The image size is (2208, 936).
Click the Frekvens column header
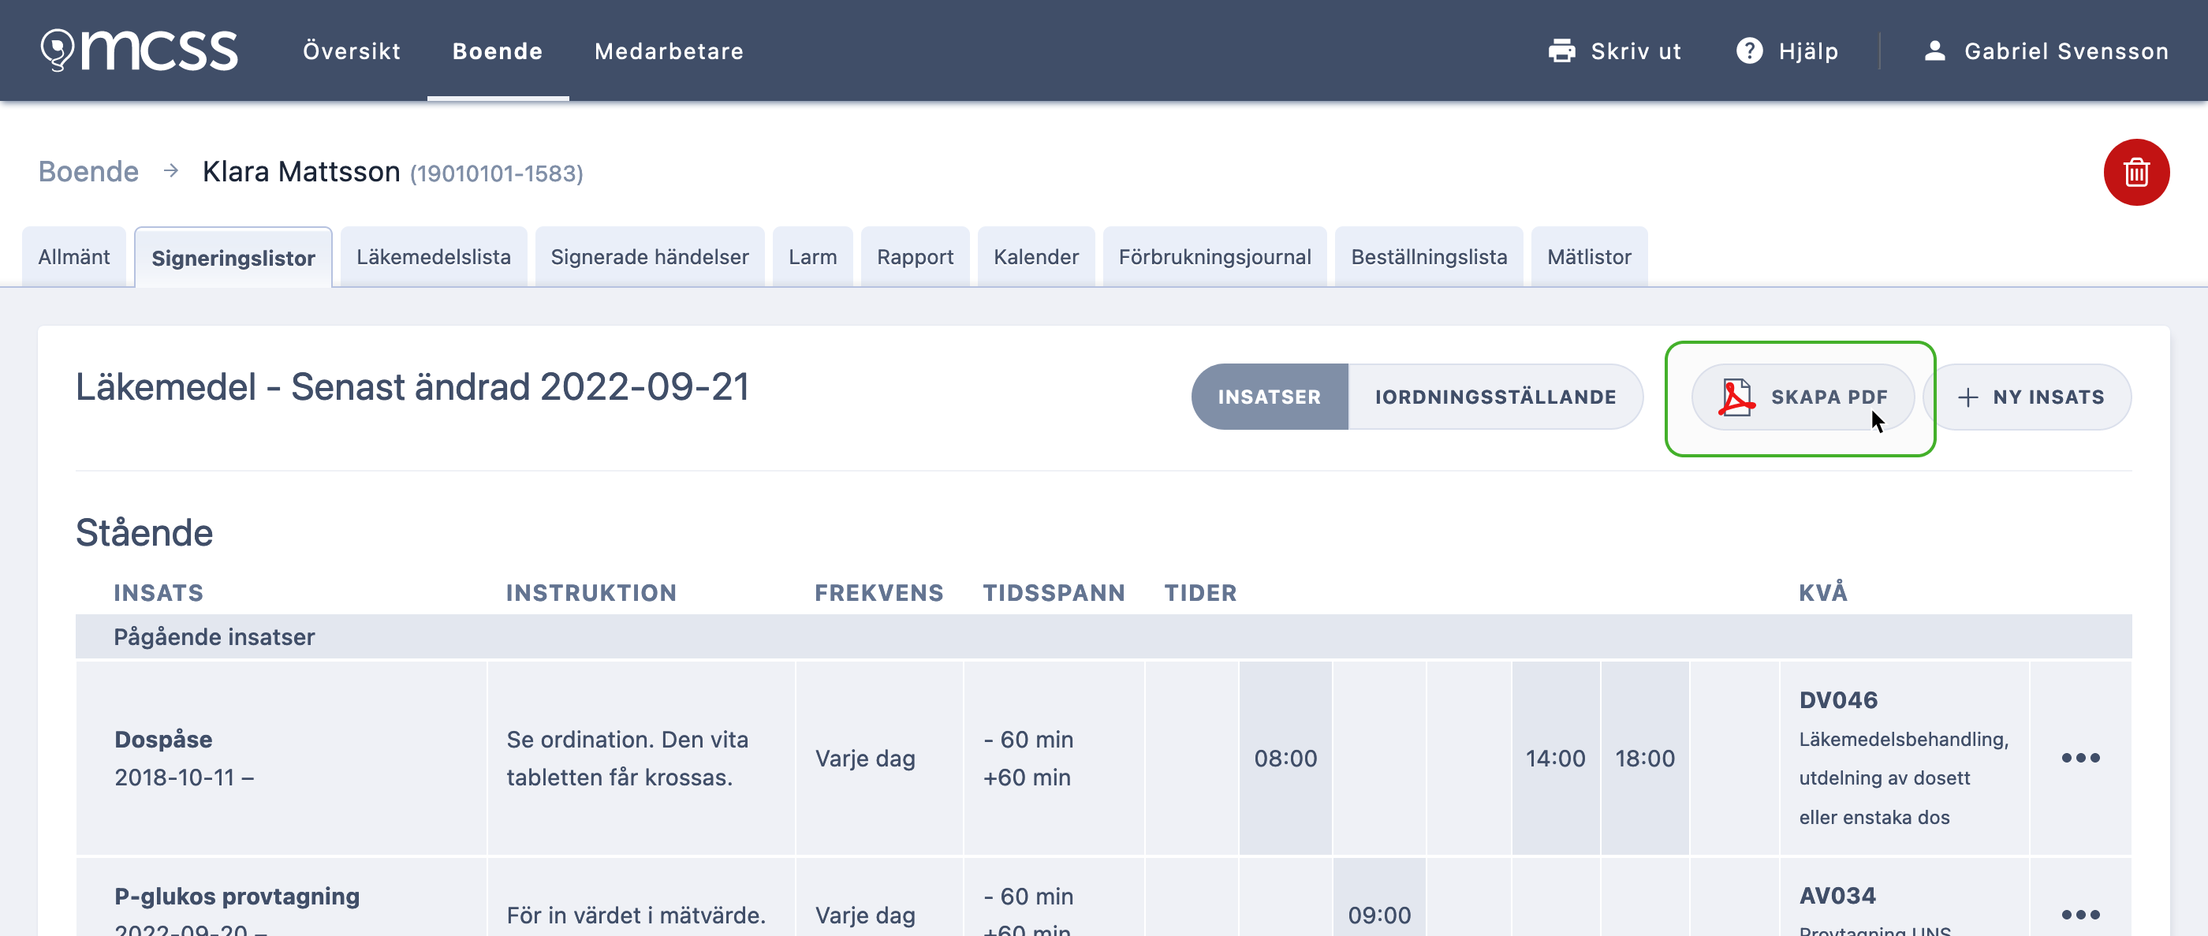point(878,593)
